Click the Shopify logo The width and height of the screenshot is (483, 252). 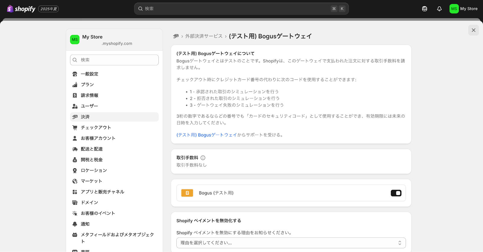21,9
